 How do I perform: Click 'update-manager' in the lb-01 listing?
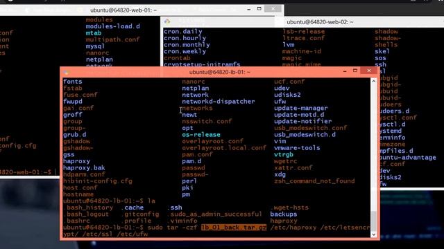click(301, 108)
